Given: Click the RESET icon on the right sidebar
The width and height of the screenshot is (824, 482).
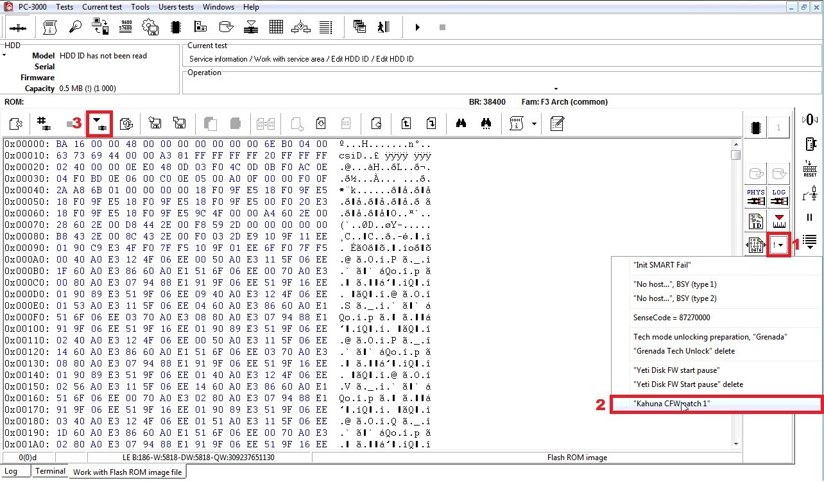Looking at the screenshot, I should click(x=810, y=169).
